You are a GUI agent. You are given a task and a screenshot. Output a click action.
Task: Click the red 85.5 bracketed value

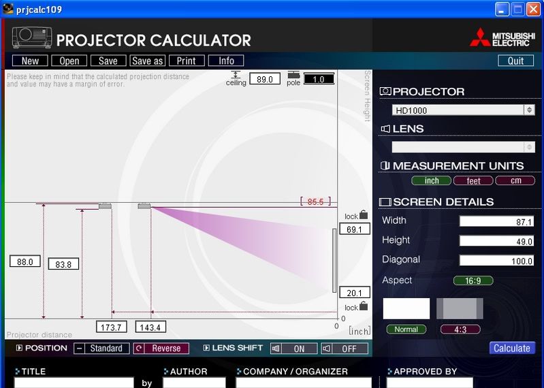coord(315,201)
